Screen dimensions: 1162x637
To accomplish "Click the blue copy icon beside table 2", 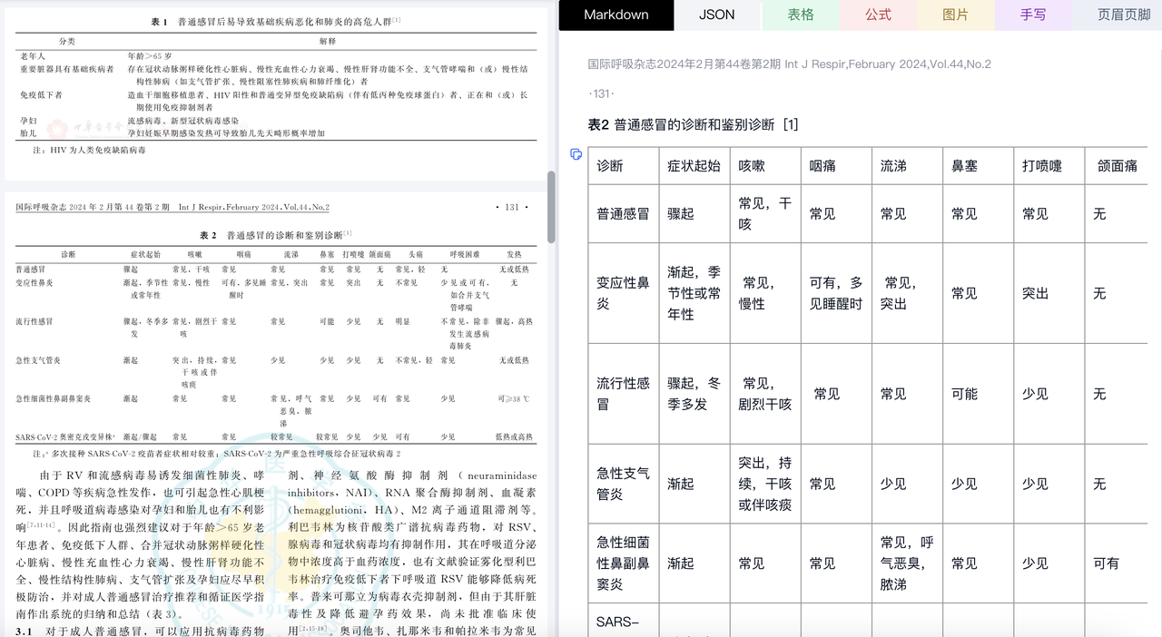I will pos(576,155).
